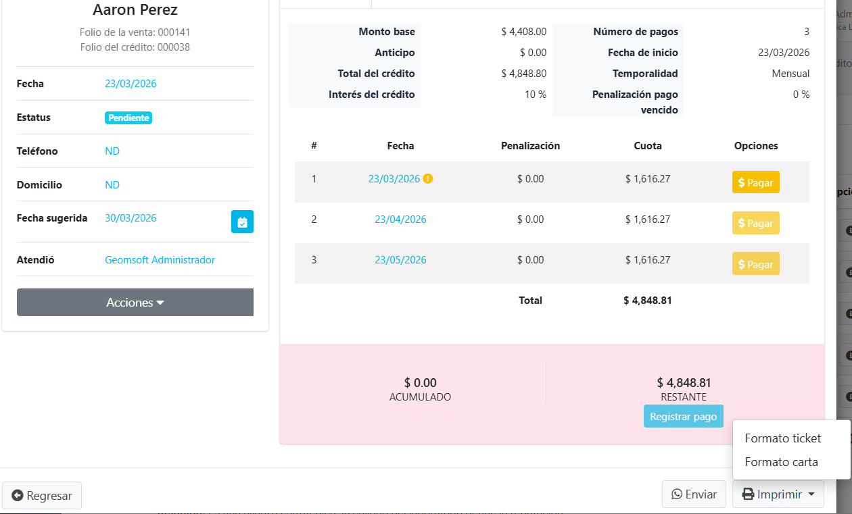This screenshot has width=852, height=514.
Task: Click the 23/05/2026 payment date link
Action: (x=400, y=260)
